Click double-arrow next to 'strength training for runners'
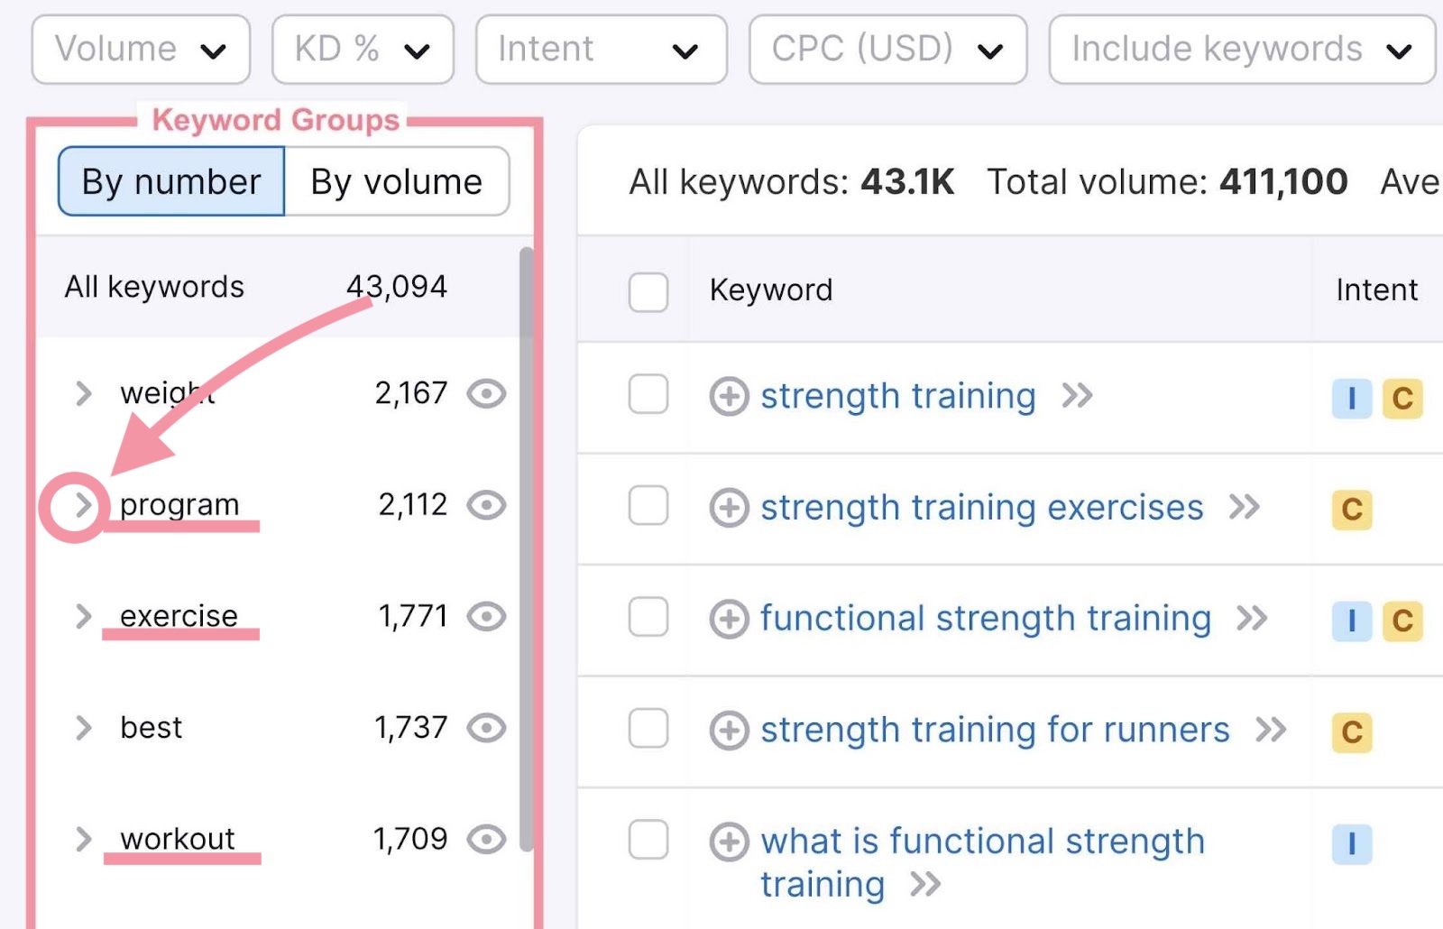The height and width of the screenshot is (929, 1443). [x=1271, y=730]
